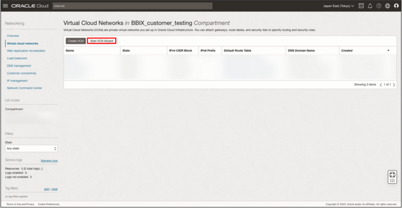Click the Logs not enabled: 5 text
This screenshot has width=402, height=208.
[x=19, y=177]
